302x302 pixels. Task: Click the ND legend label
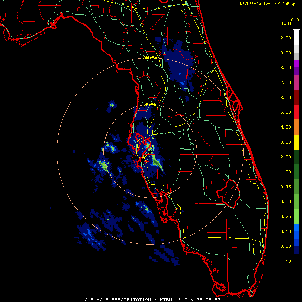(288, 261)
